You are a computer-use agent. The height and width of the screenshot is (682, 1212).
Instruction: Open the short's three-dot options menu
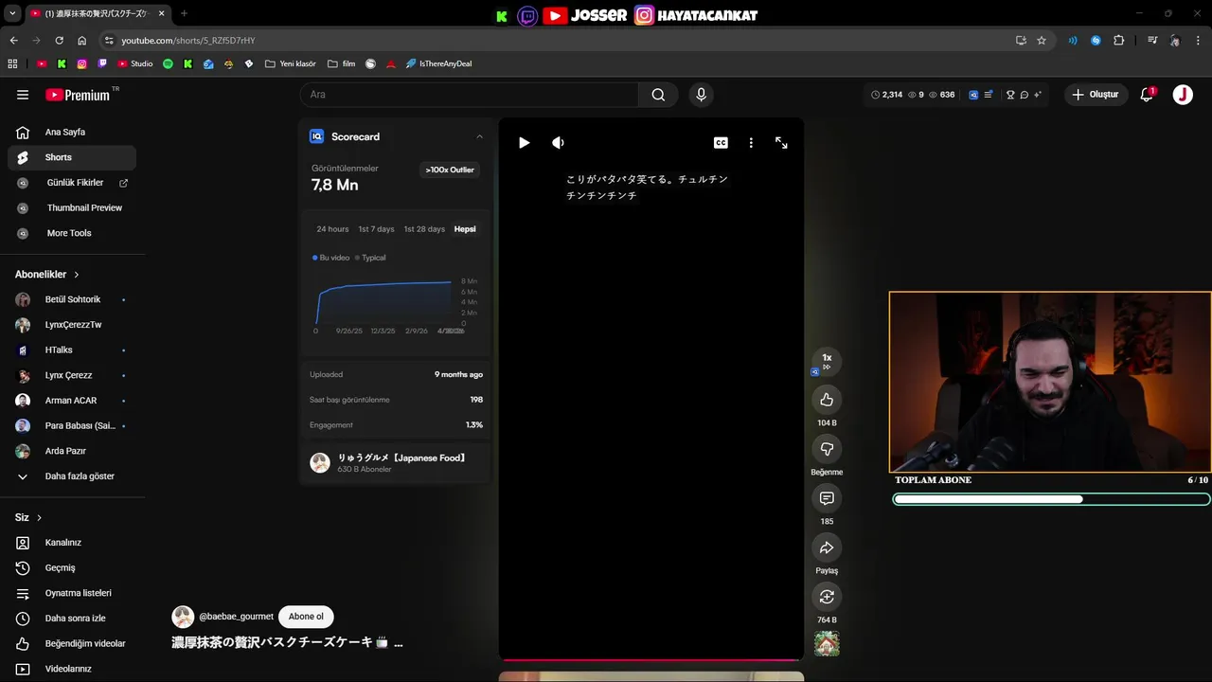pos(751,143)
